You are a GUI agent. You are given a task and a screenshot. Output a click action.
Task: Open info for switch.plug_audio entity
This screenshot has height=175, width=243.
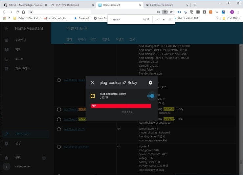(x=59, y=80)
